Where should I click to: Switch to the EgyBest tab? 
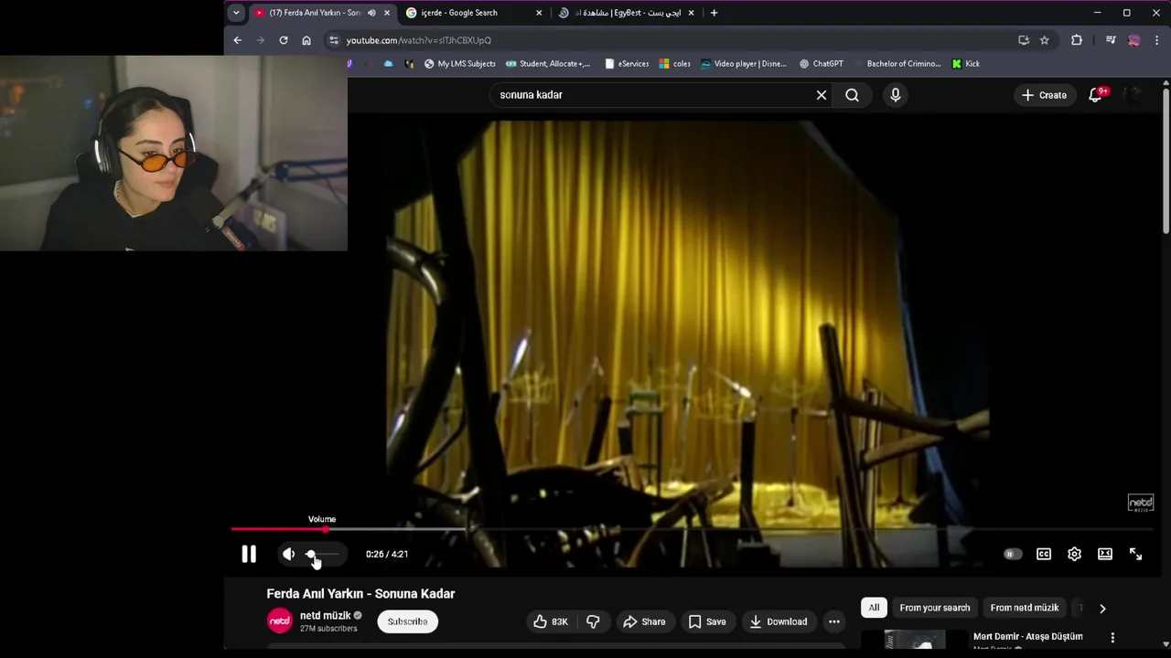click(x=628, y=13)
